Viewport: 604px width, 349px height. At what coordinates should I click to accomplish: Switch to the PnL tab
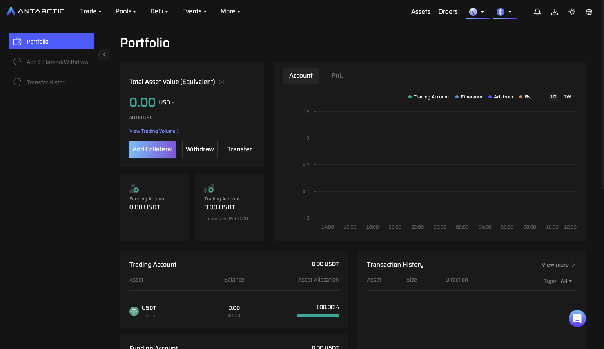click(x=337, y=76)
